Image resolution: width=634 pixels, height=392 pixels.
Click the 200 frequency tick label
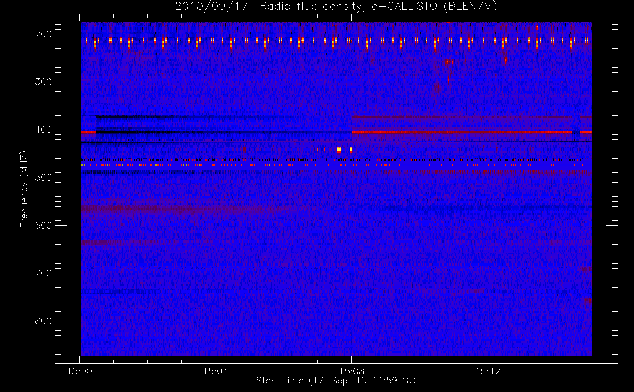click(x=43, y=34)
